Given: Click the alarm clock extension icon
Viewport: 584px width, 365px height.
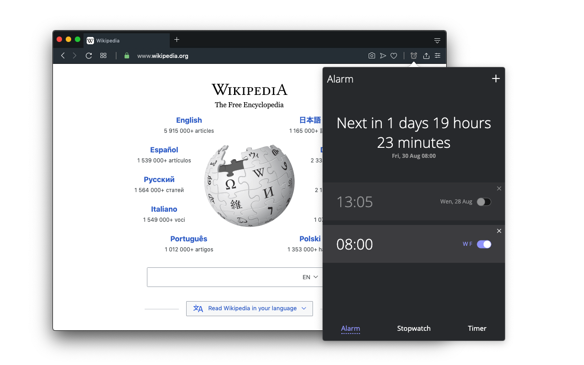Looking at the screenshot, I should (414, 56).
